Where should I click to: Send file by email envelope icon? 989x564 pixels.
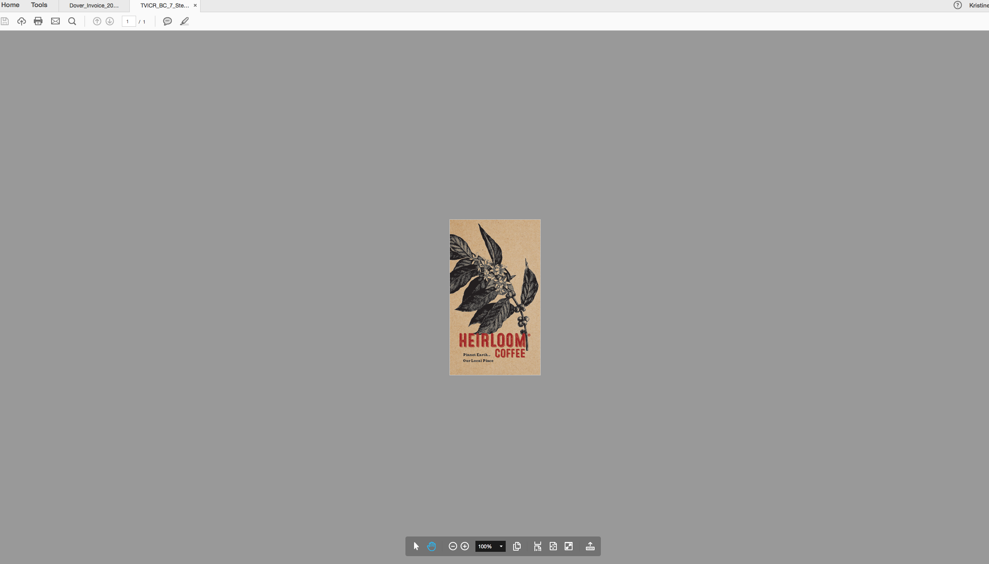click(55, 21)
